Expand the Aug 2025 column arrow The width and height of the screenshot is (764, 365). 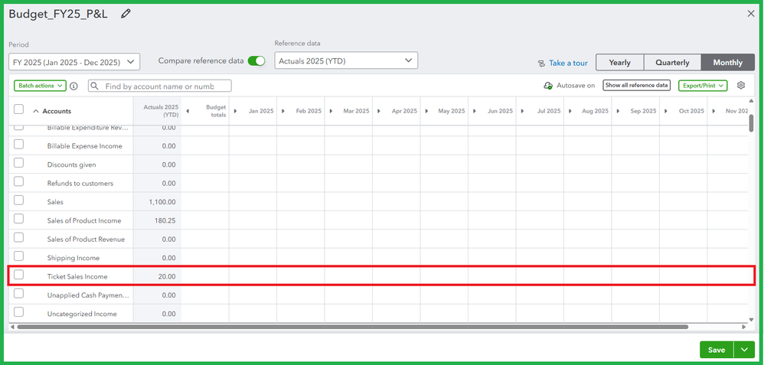570,111
